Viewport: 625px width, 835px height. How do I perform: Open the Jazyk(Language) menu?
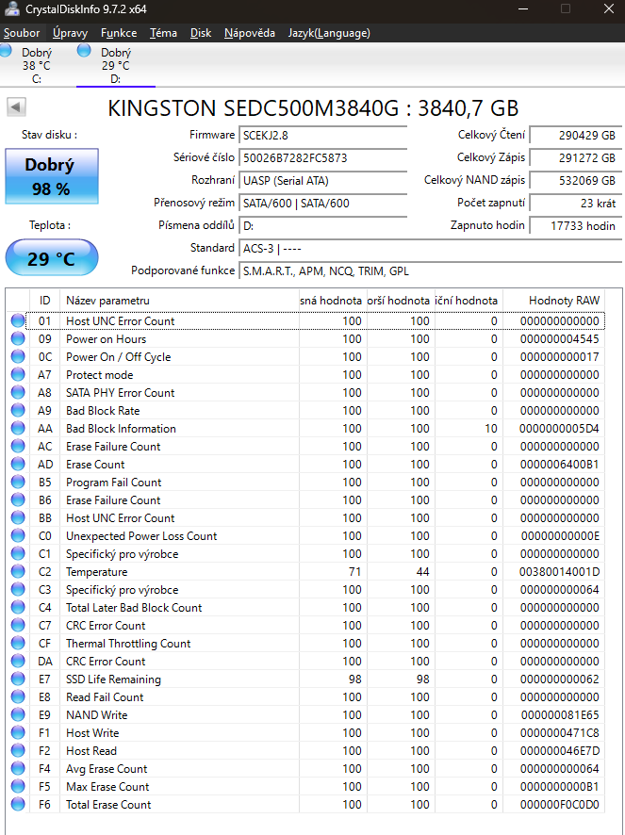[329, 33]
